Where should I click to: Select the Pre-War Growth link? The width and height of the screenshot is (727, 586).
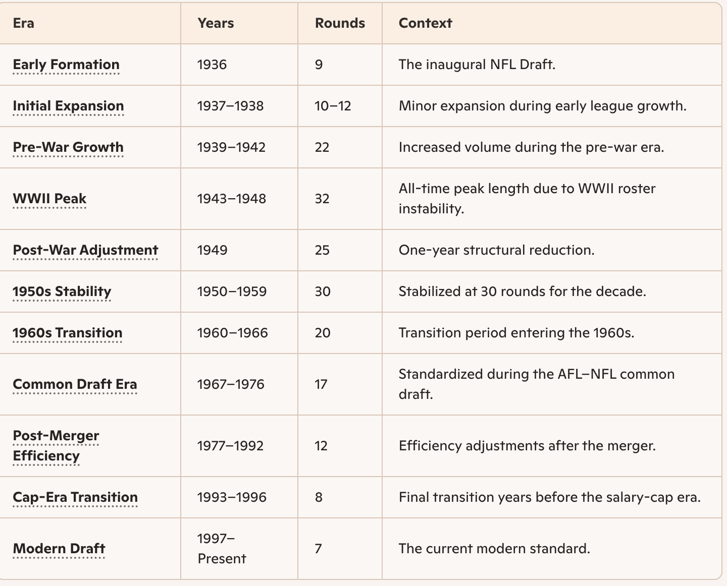click(x=68, y=147)
